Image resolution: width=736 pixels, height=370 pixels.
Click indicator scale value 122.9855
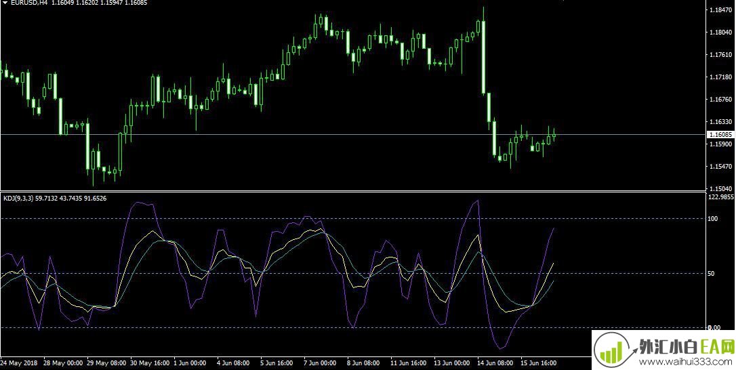click(x=721, y=197)
